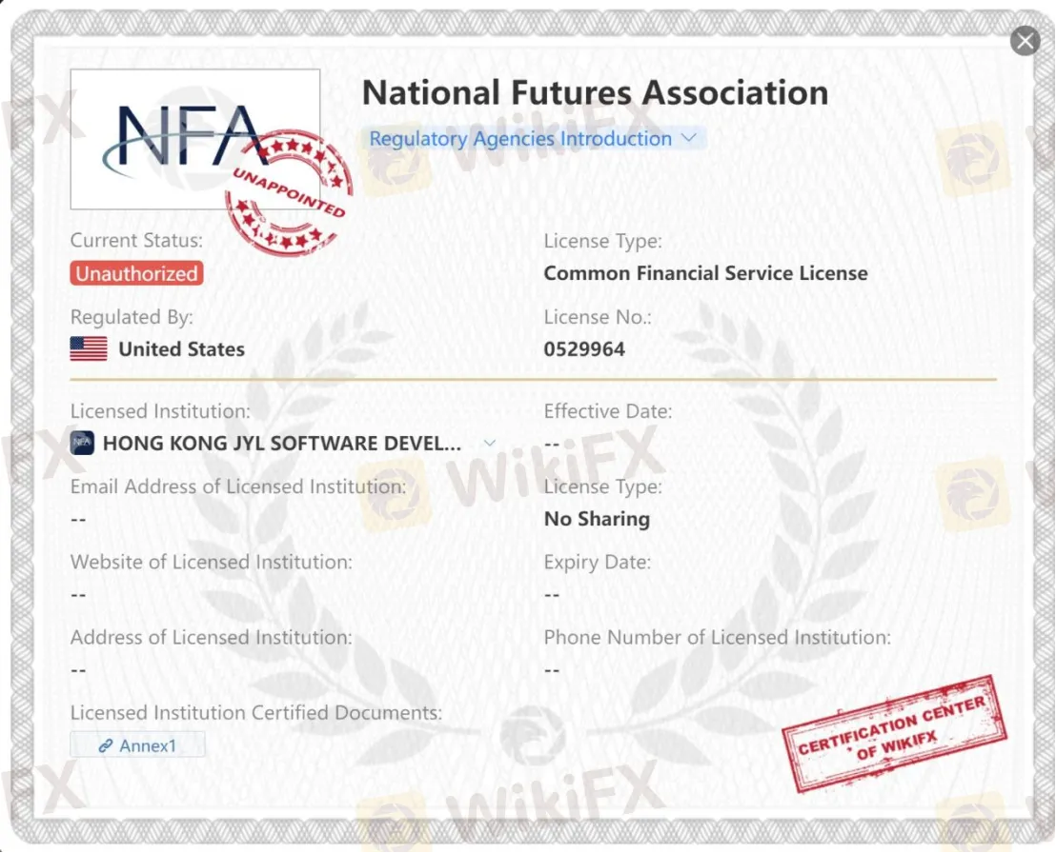
Task: Select license number 0529964 text
Action: tap(584, 349)
